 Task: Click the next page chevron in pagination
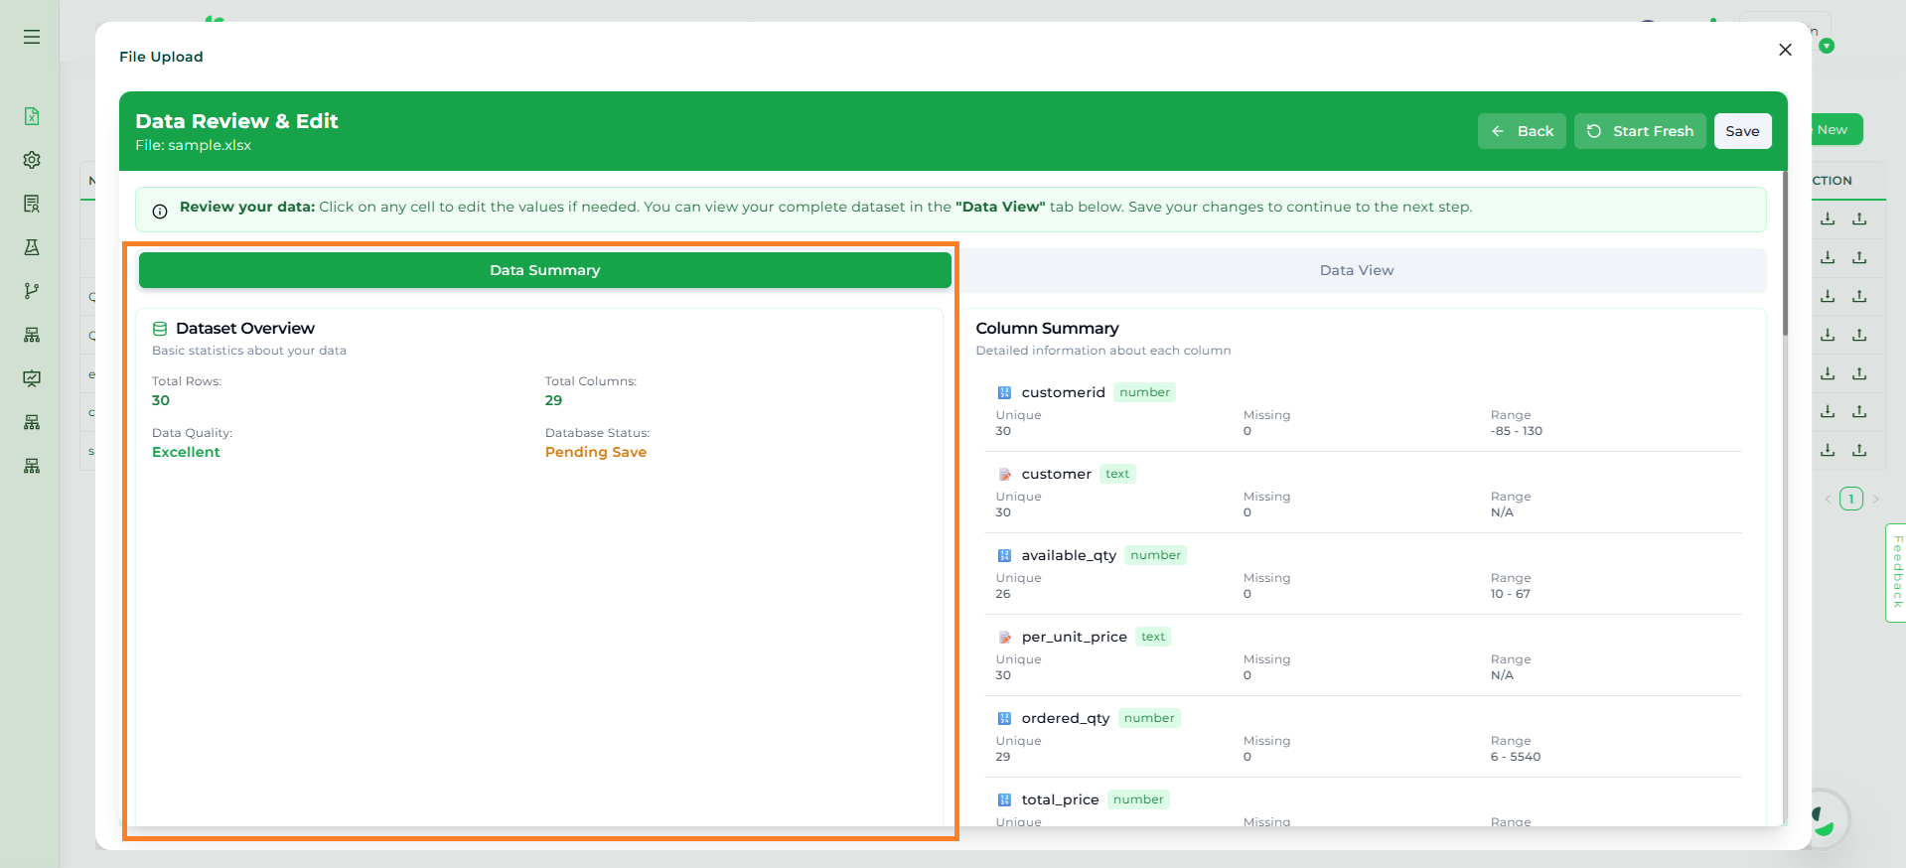[1875, 499]
